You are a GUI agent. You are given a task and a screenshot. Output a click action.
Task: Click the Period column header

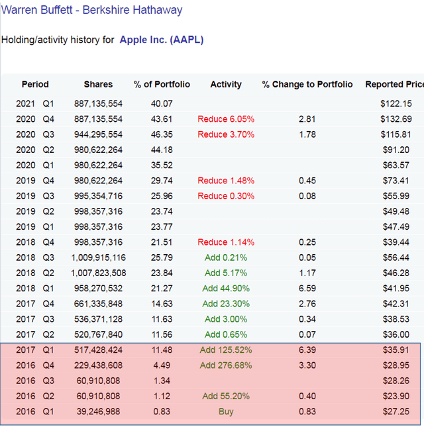[35, 85]
